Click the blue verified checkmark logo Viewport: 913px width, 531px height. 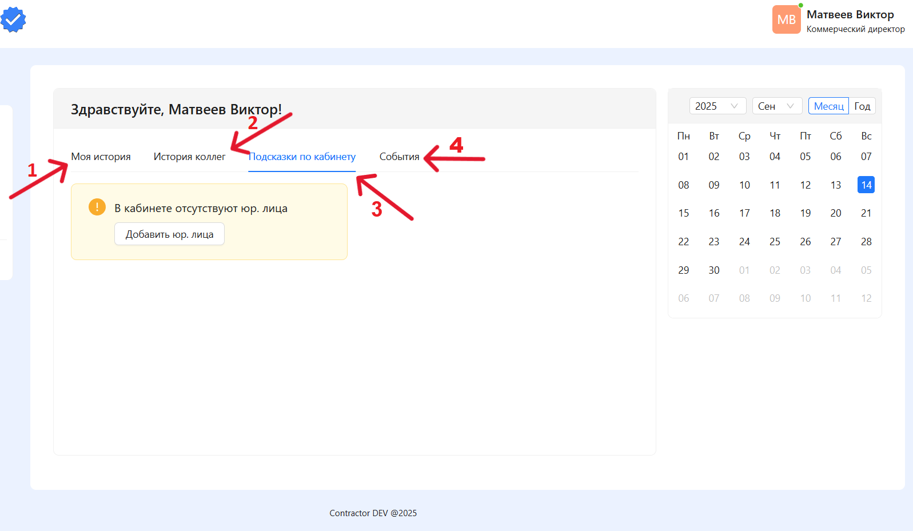tap(13, 20)
